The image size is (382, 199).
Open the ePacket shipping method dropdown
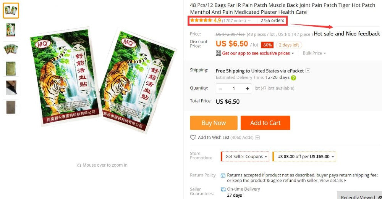pos(308,71)
